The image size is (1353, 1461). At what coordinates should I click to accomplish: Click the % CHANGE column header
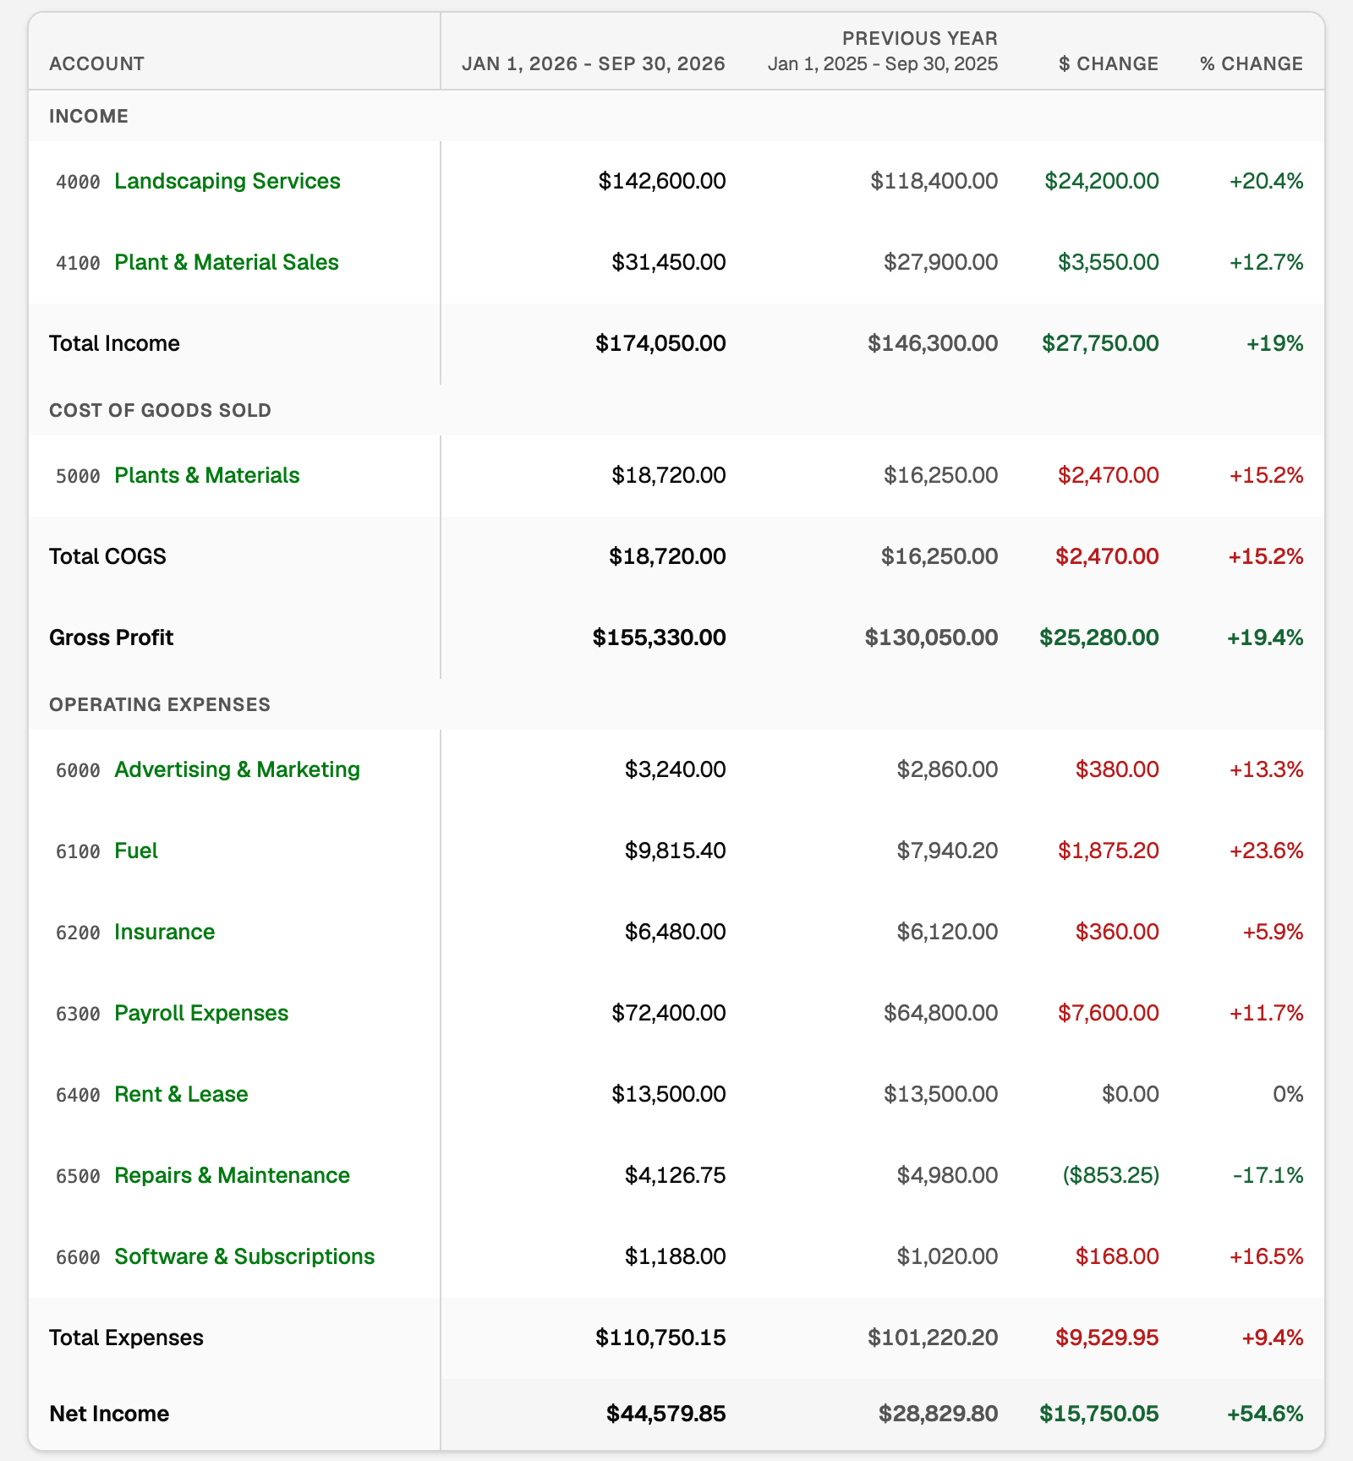(x=1252, y=64)
